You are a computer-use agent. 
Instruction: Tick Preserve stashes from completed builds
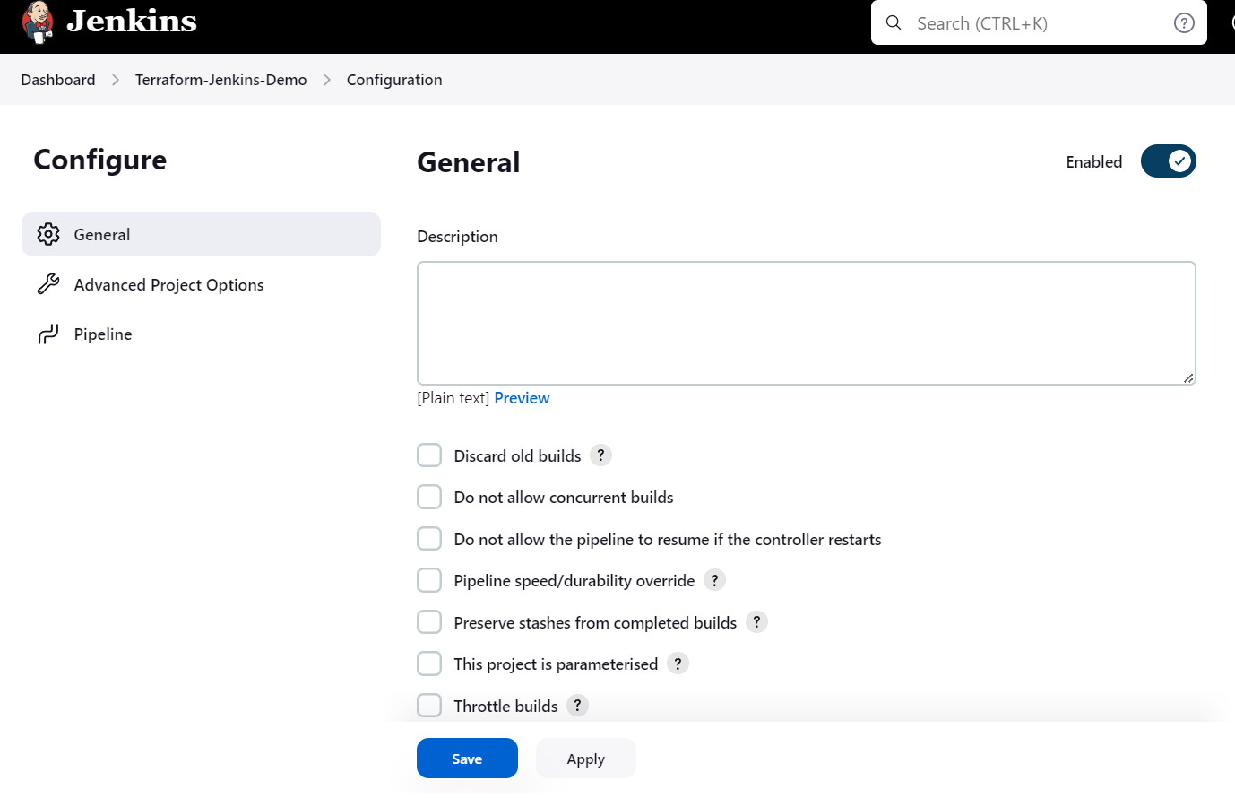[429, 622]
